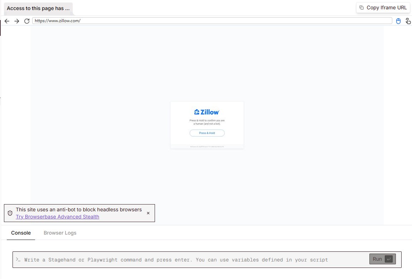This screenshot has height=279, width=412.
Task: Open the Try Browserbase Advanced Stealth link
Action: [58, 217]
